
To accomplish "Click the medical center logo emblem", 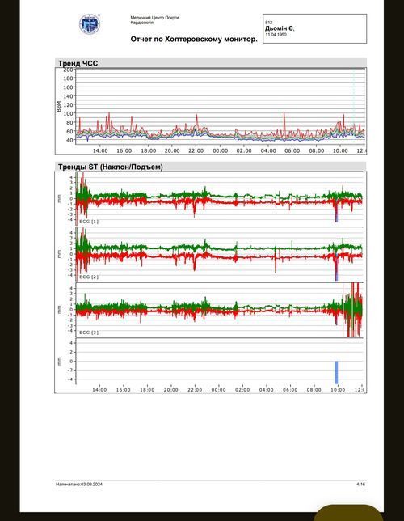I will tap(90, 24).
